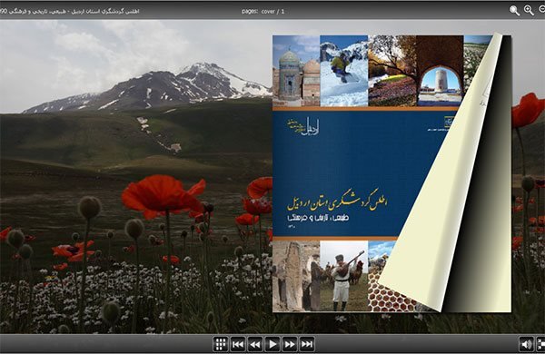The height and width of the screenshot is (354, 545).
Task: Jump to the first page
Action: click(x=238, y=344)
